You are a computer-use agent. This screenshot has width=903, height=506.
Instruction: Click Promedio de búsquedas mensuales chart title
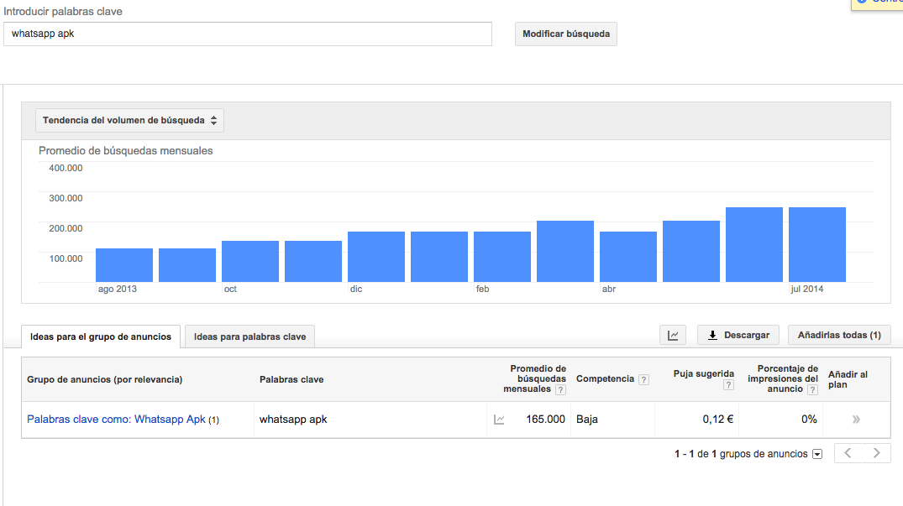[125, 151]
